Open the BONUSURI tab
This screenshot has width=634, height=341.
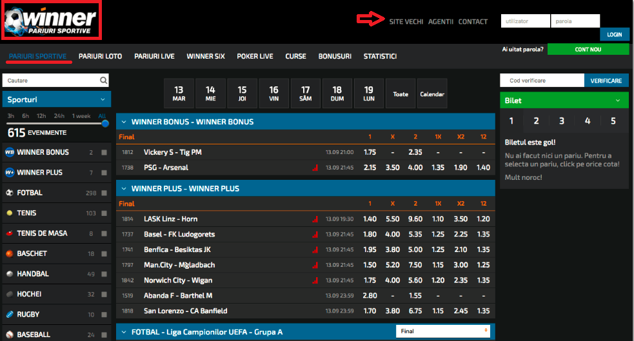coord(334,56)
